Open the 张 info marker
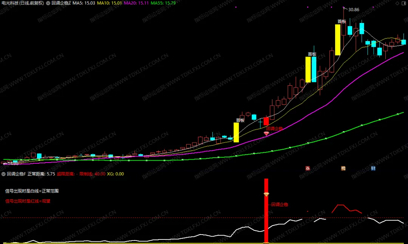408x244 pixels. (308, 168)
